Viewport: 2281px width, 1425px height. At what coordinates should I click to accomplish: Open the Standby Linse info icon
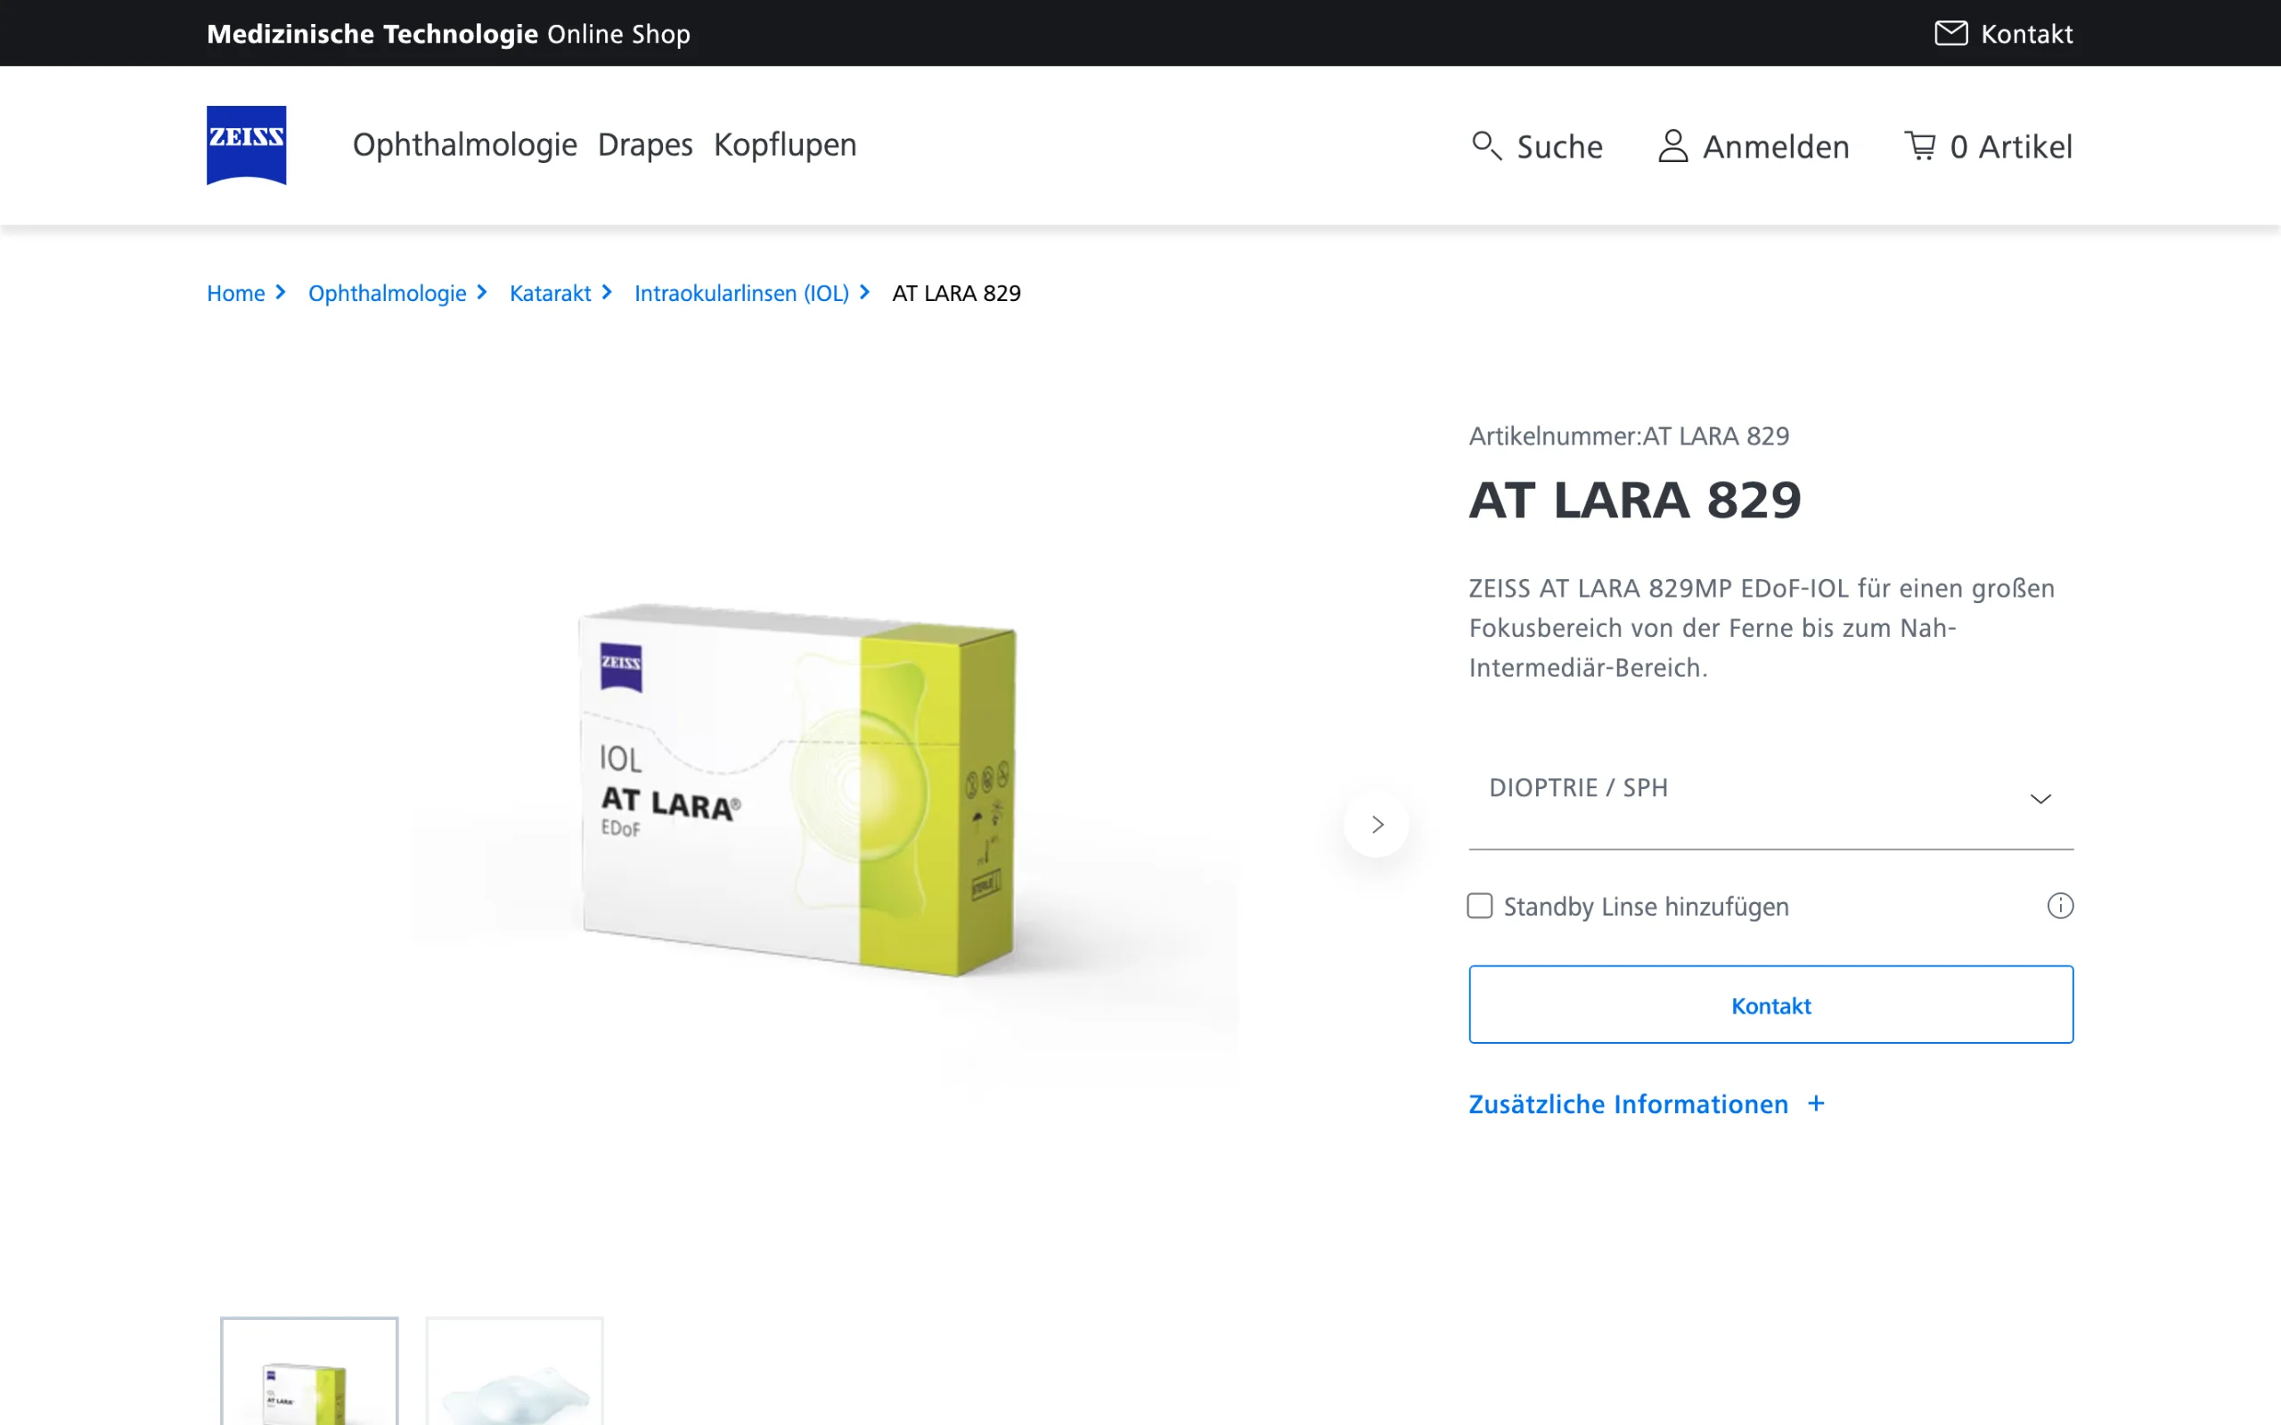point(2060,906)
